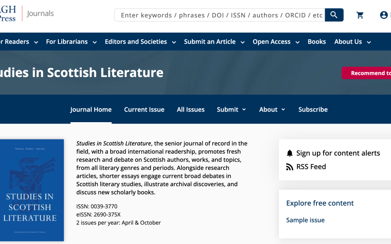Expand the About Us menu
391x244 pixels.
pos(348,42)
